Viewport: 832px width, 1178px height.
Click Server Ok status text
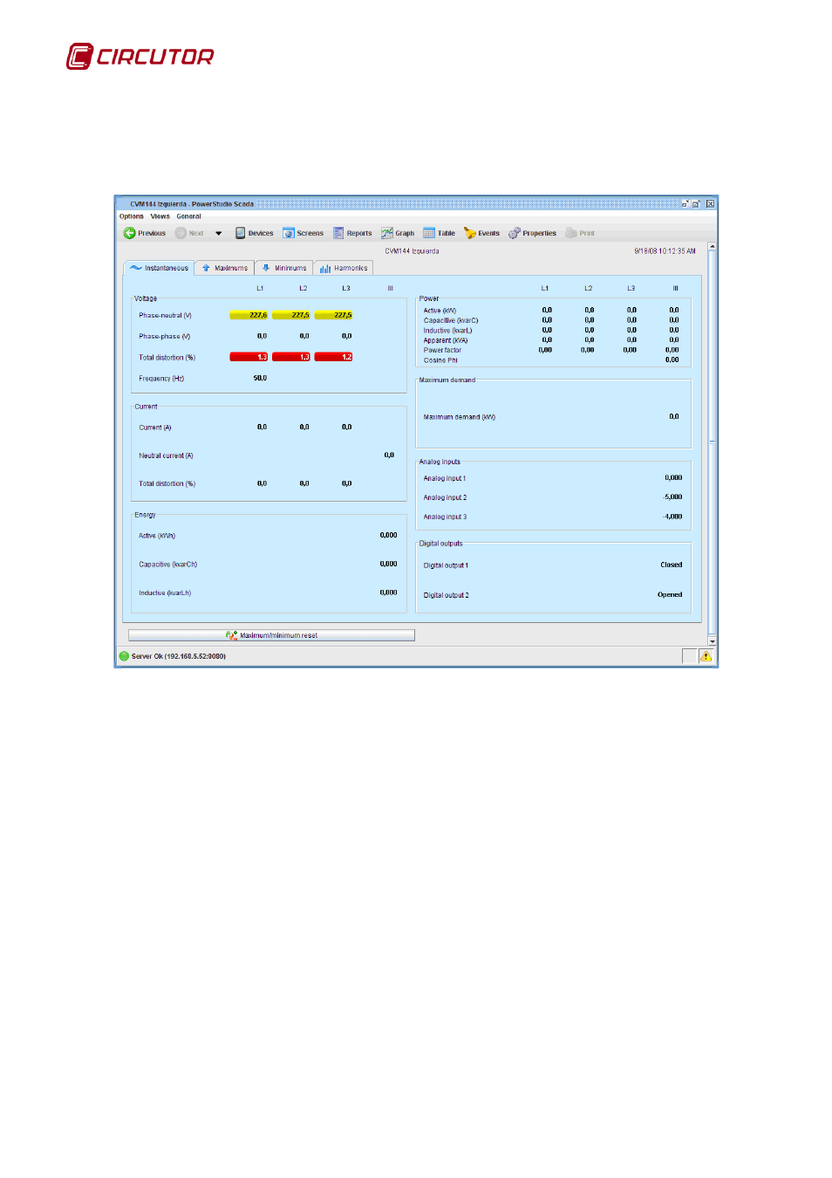coord(179,656)
